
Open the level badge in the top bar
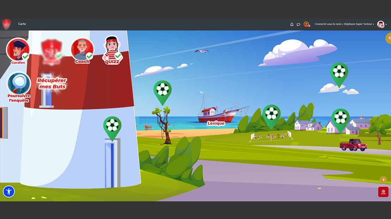[x=306, y=24]
